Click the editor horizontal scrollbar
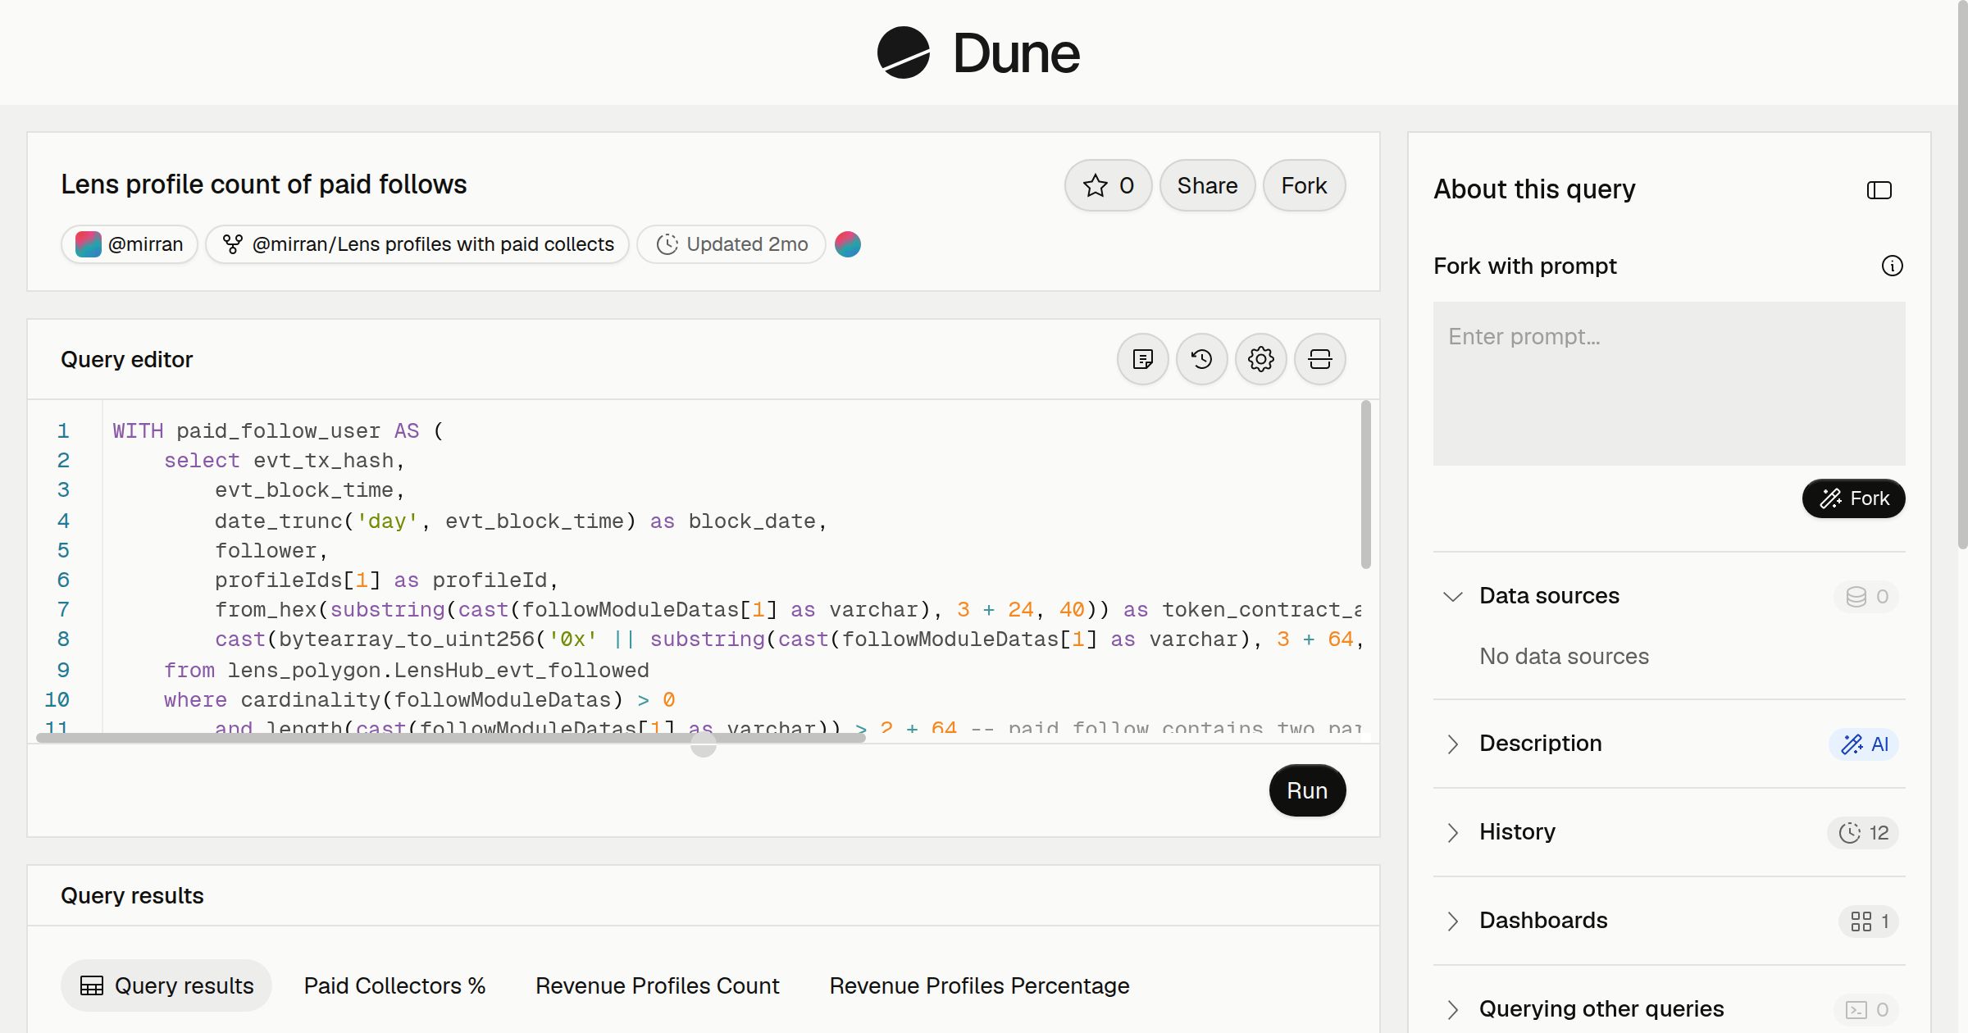Screen dimensions: 1968x1033 [451, 738]
